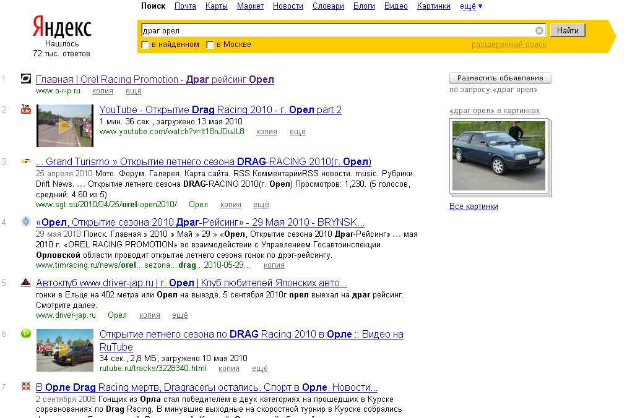Expand the 'ещё' services dropdown
This screenshot has height=418, width=640.
471,6
